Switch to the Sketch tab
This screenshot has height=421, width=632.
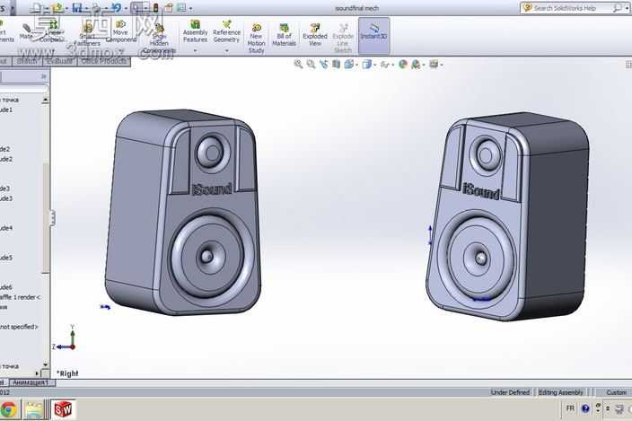pyautogui.click(x=28, y=61)
